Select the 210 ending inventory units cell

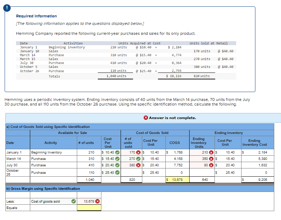click(202, 152)
